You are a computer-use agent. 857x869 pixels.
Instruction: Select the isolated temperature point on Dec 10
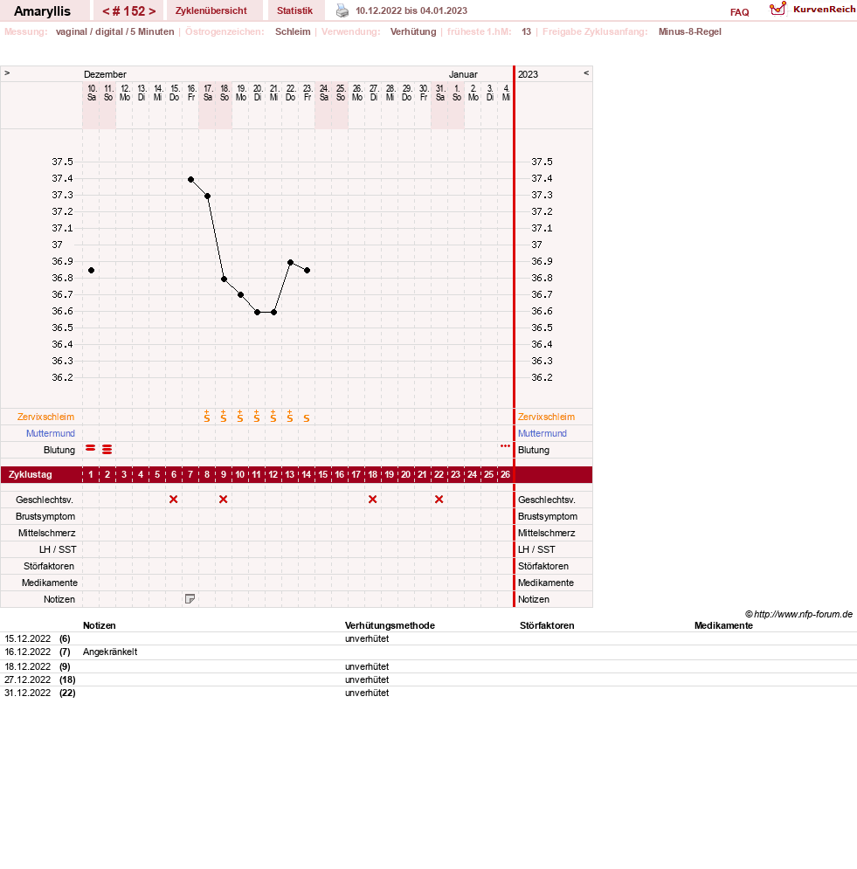pos(92,271)
